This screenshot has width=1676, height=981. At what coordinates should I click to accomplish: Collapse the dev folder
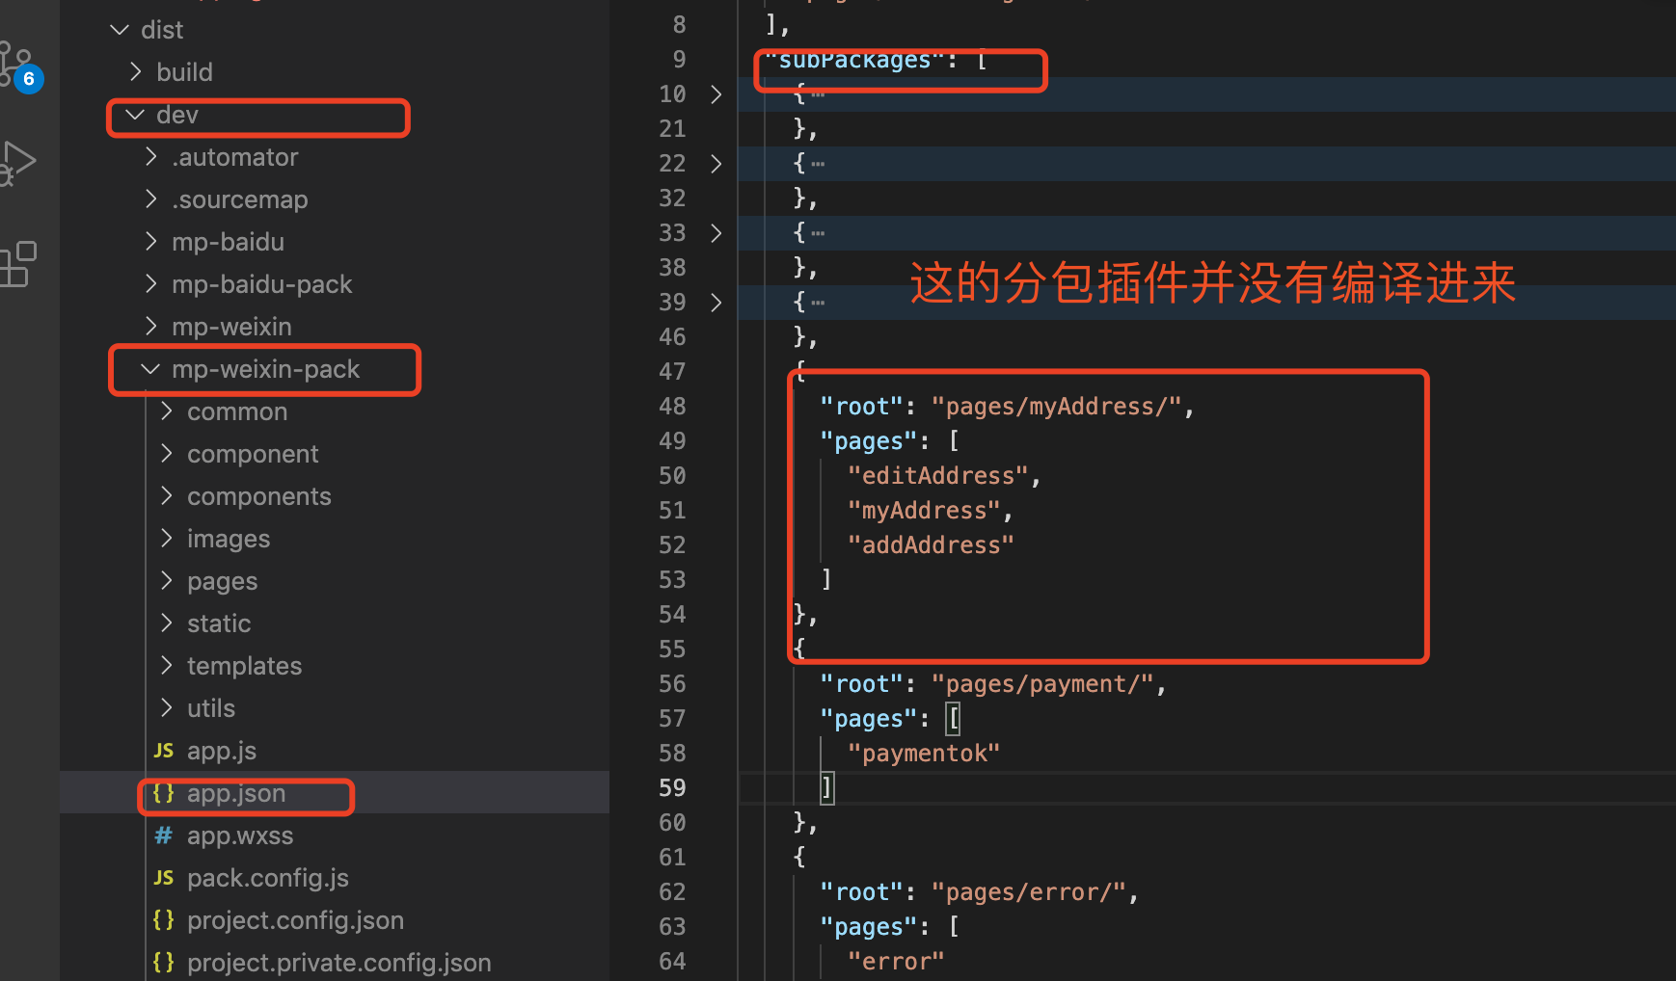click(135, 115)
